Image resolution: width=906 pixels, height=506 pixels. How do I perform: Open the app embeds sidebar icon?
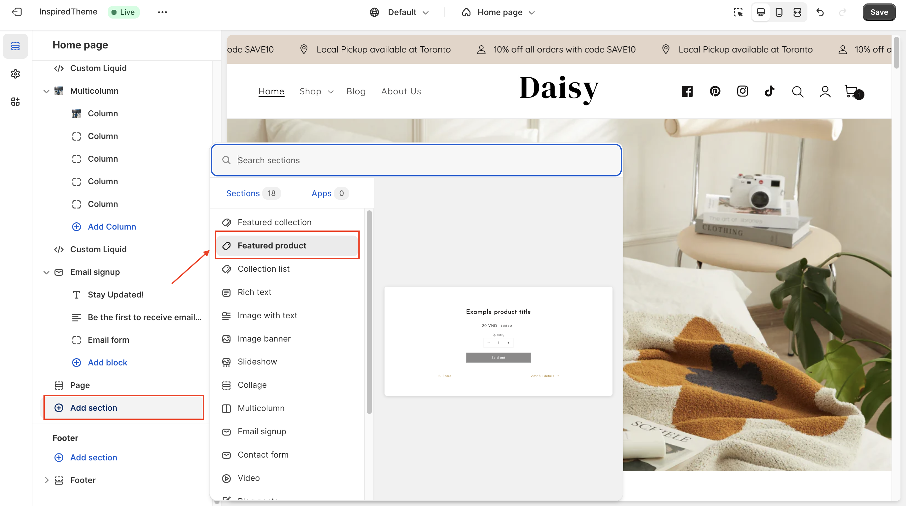(x=15, y=102)
